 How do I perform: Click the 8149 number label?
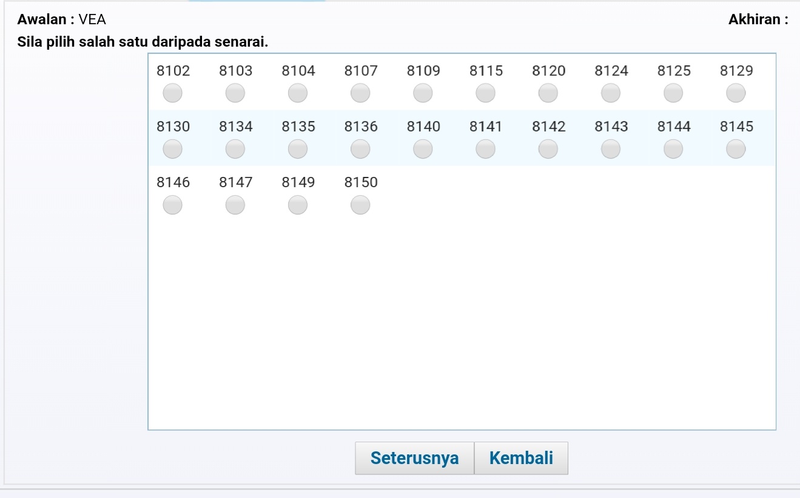click(x=298, y=182)
